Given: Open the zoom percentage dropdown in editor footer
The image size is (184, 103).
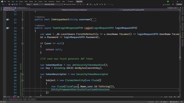Looking at the screenshot, I should pos(6,97).
